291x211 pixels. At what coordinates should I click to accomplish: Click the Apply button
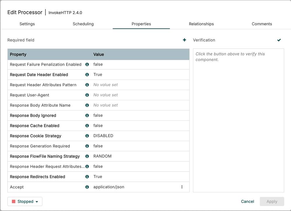[272, 201]
